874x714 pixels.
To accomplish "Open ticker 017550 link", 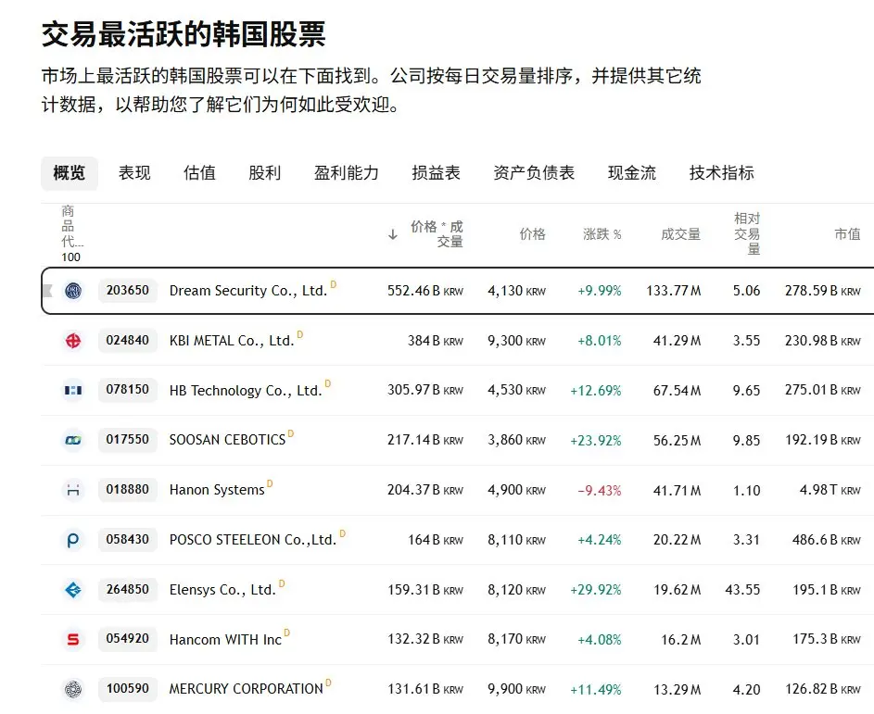I will (128, 440).
